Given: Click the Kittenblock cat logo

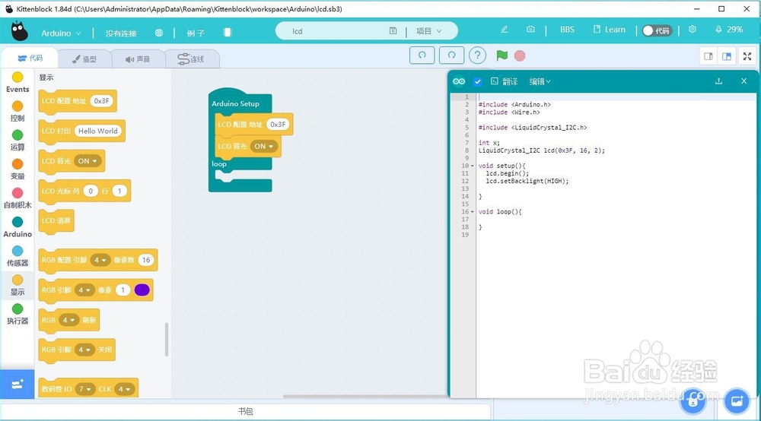Looking at the screenshot, I should pos(20,31).
